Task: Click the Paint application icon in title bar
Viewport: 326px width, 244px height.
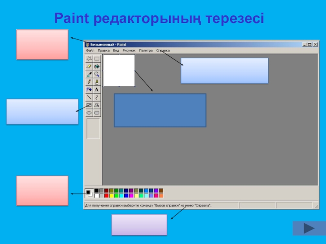Action: coord(88,45)
